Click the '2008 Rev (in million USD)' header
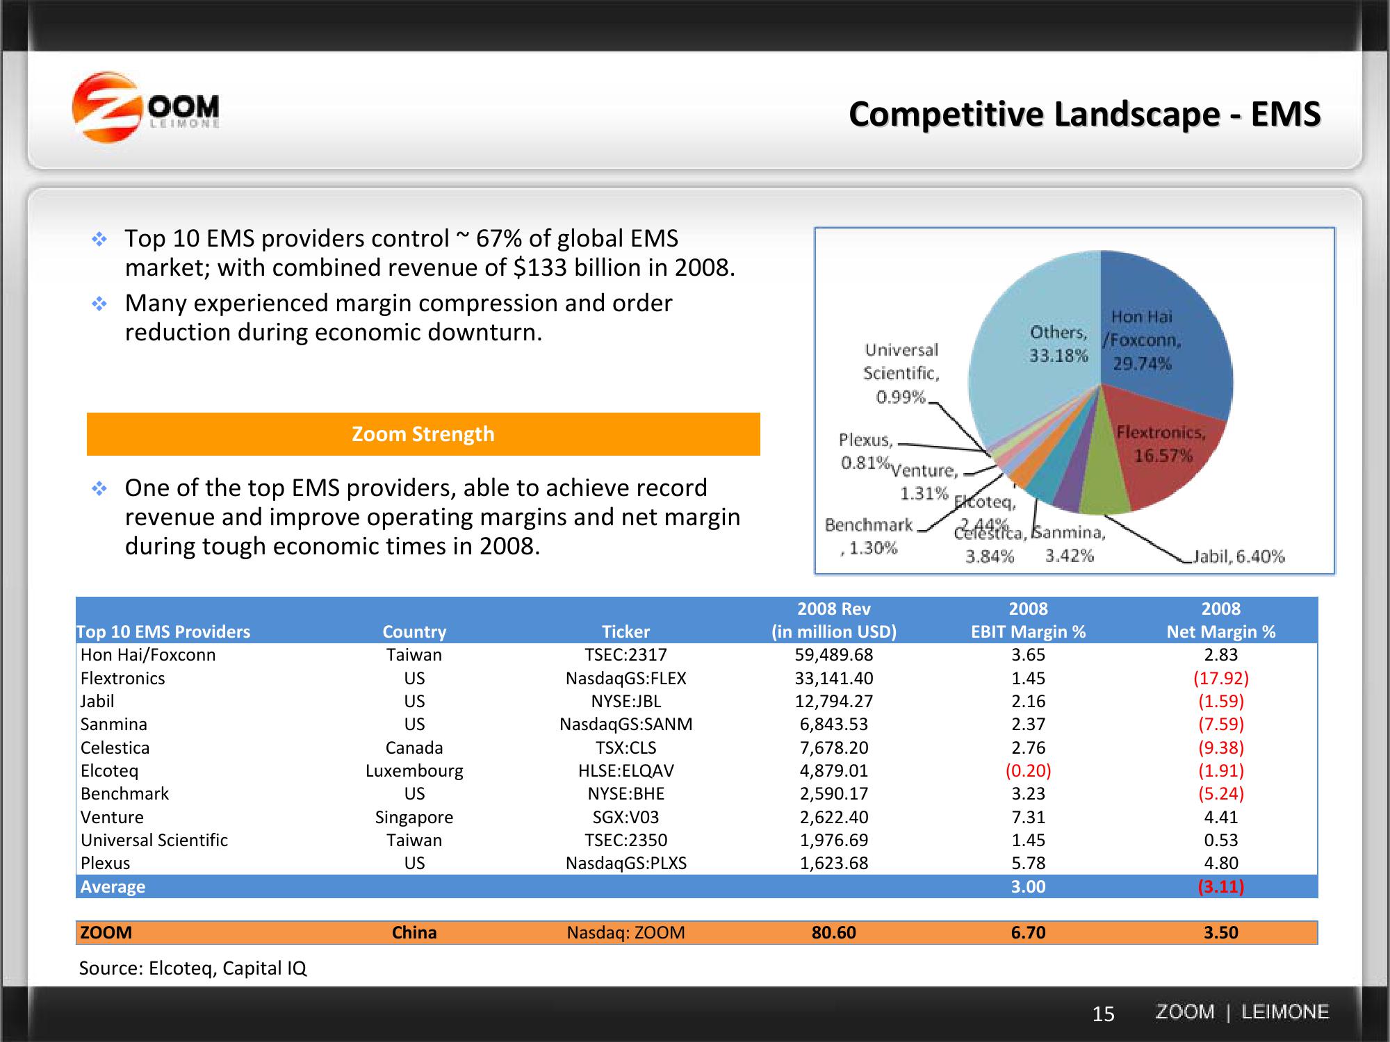 pyautogui.click(x=834, y=620)
